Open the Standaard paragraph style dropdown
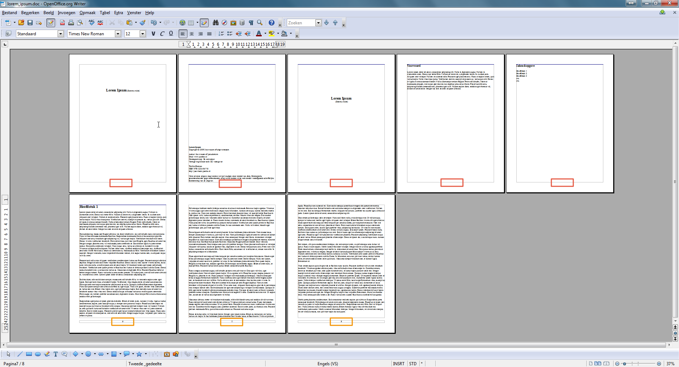Screen dimensions: 679x367 (60, 34)
